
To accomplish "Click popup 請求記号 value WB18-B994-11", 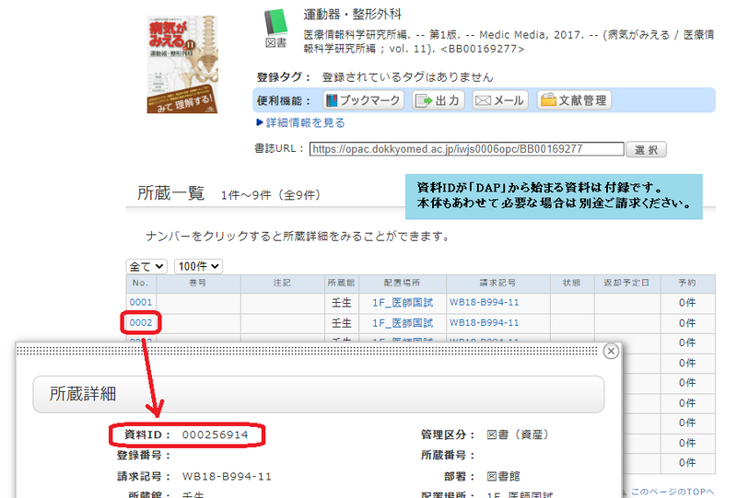I will 227,477.
